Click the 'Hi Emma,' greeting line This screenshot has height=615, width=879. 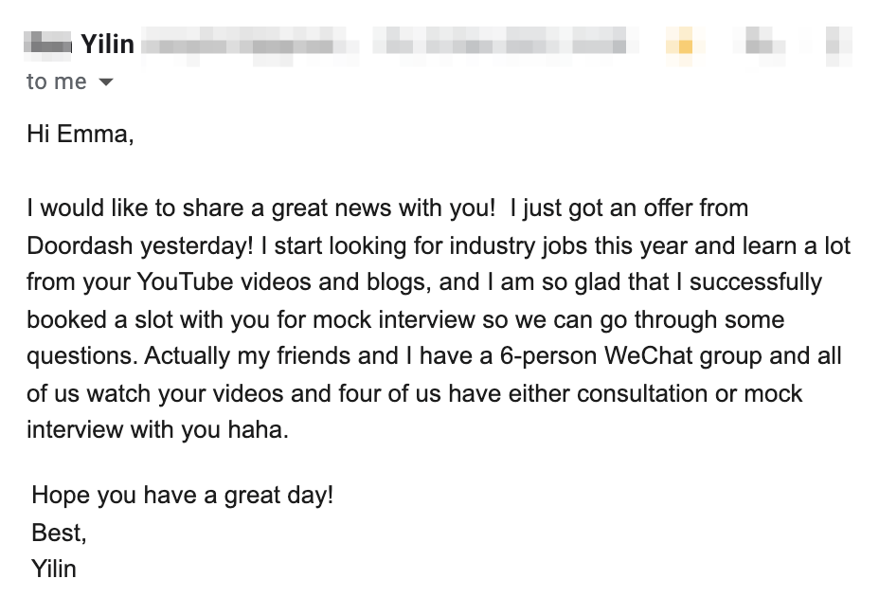pyautogui.click(x=81, y=134)
